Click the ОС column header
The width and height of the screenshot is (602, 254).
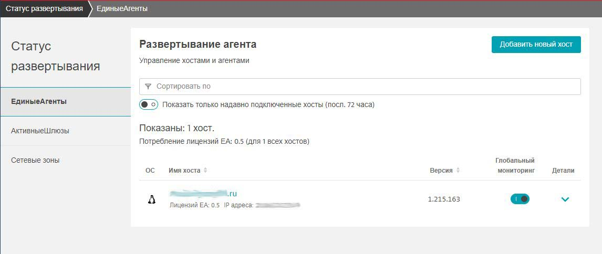pos(150,171)
